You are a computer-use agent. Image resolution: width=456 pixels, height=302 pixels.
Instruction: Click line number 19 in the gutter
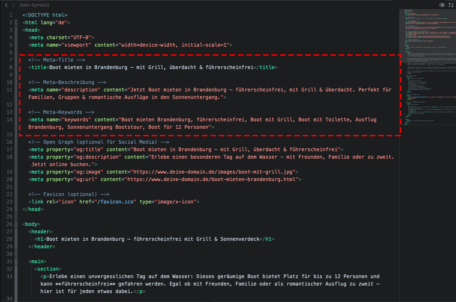point(9,172)
